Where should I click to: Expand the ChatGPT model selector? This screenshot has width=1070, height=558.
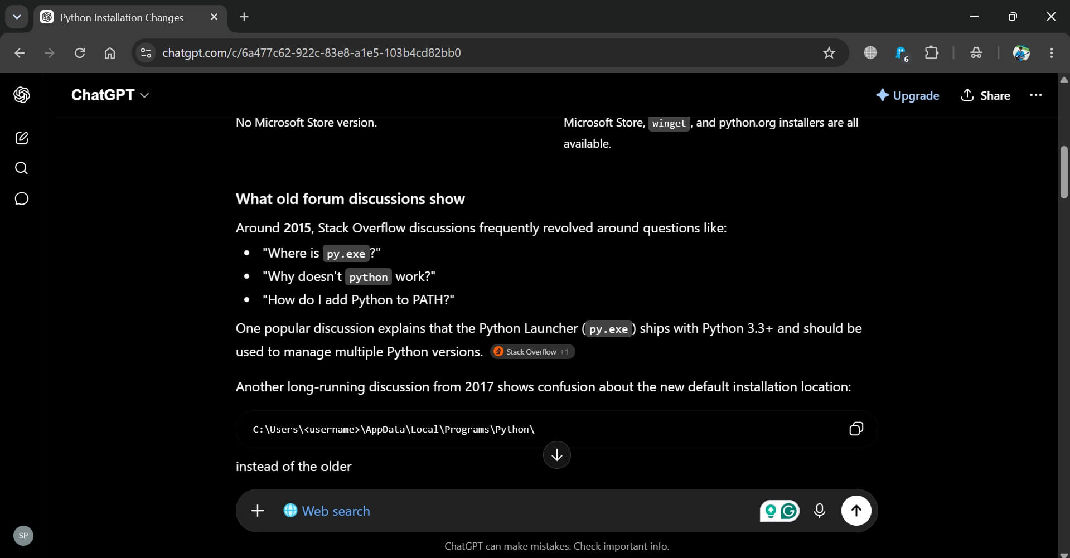[x=110, y=95]
